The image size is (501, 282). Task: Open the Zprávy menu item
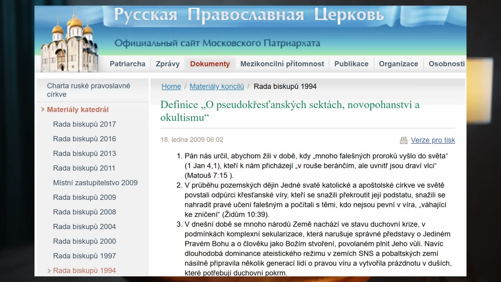168,64
